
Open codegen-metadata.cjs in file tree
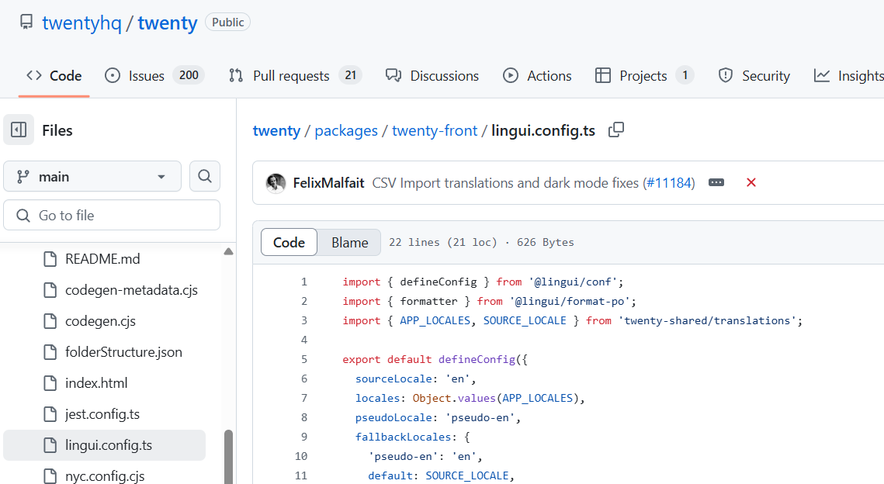point(131,290)
